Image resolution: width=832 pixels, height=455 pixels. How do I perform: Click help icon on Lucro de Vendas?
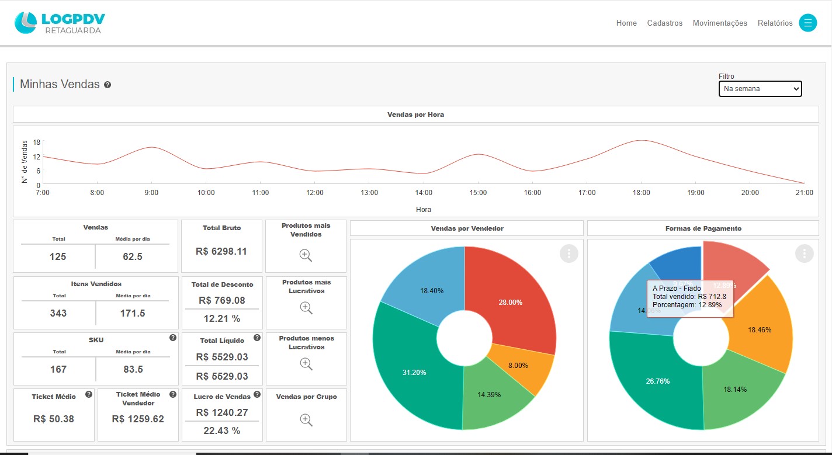tap(256, 394)
